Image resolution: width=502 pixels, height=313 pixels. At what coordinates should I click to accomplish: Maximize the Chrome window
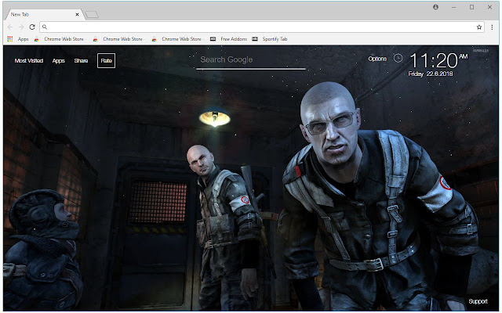[471, 7]
